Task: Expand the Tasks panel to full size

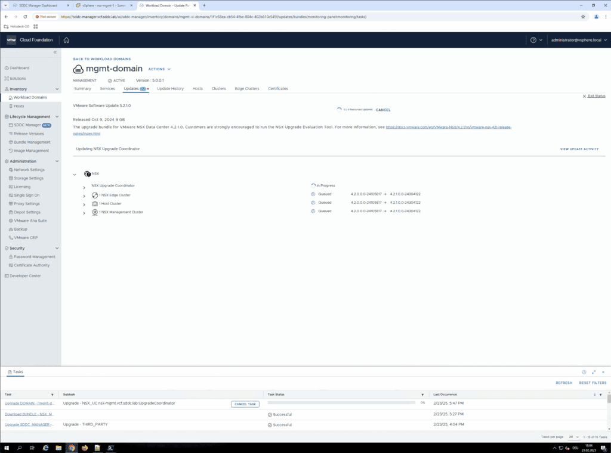Action: [x=594, y=372]
